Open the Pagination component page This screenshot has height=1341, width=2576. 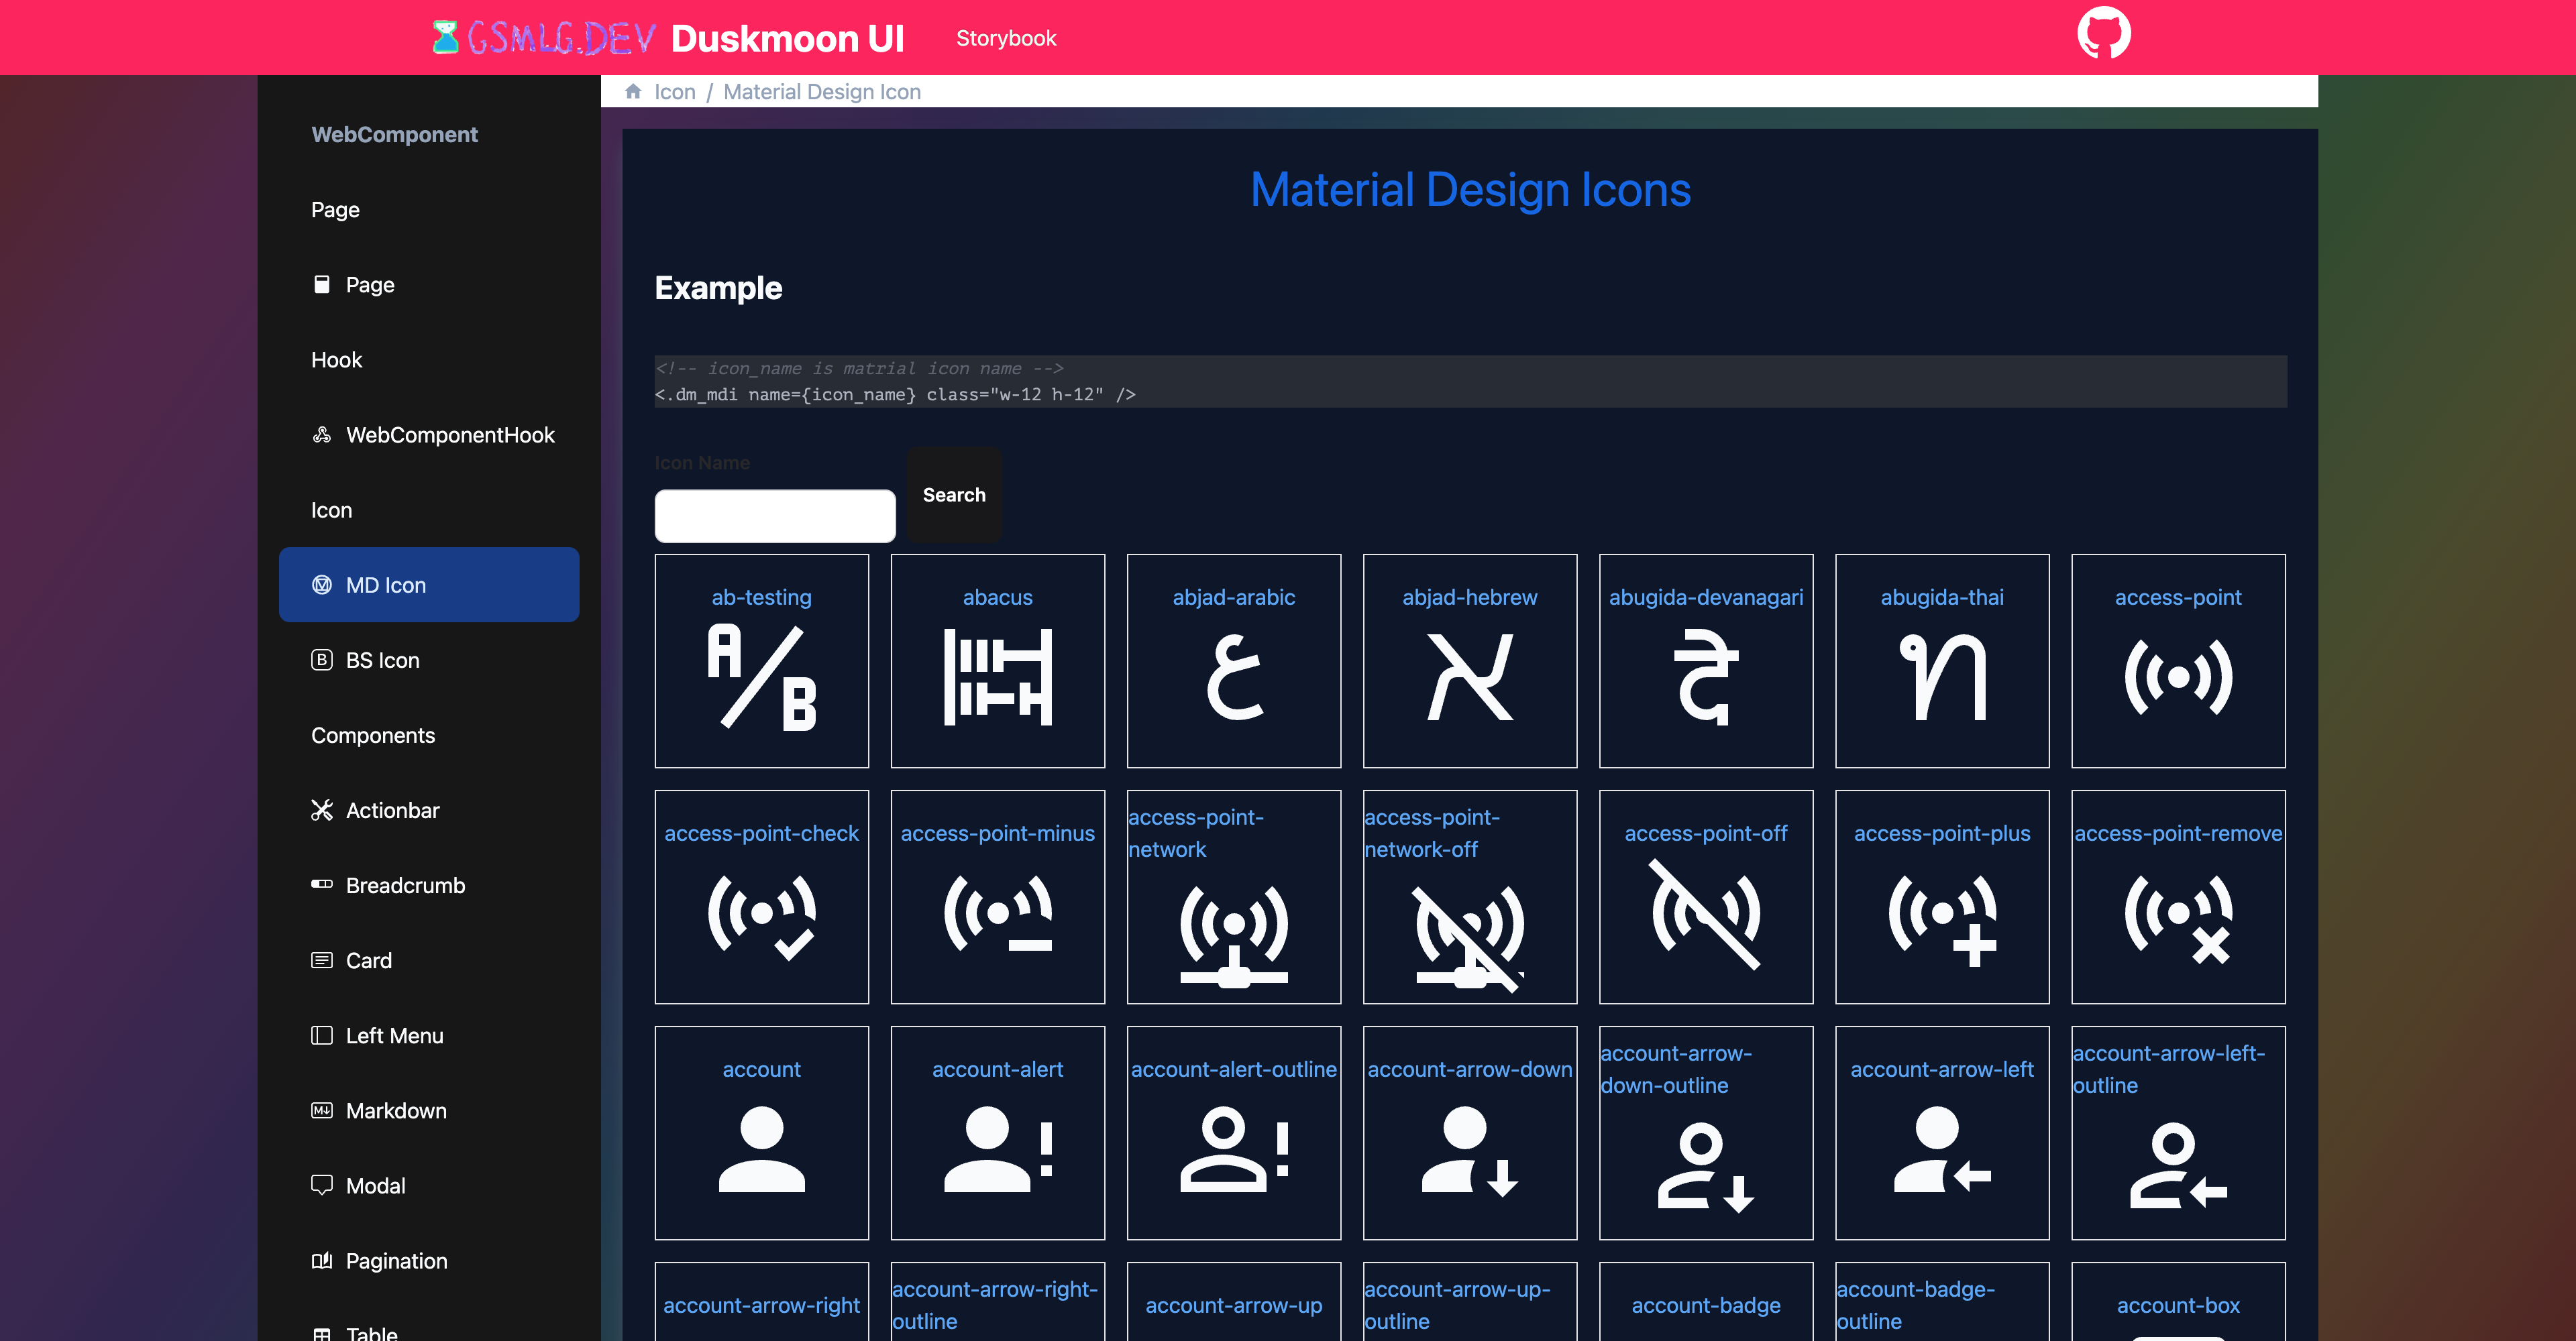[429, 1261]
